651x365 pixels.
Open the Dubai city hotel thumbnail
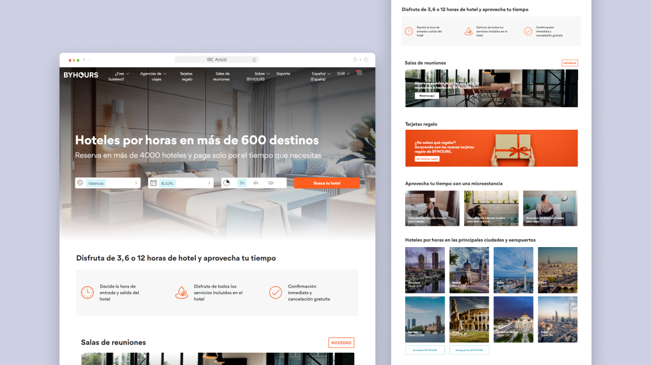click(557, 320)
